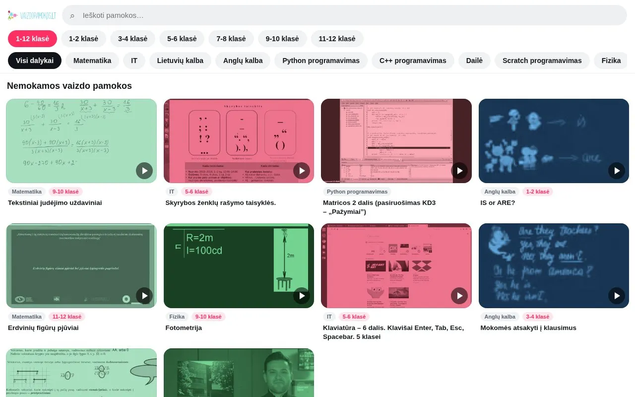Open the Mokomės atsakyti į klausimus title

[528, 328]
